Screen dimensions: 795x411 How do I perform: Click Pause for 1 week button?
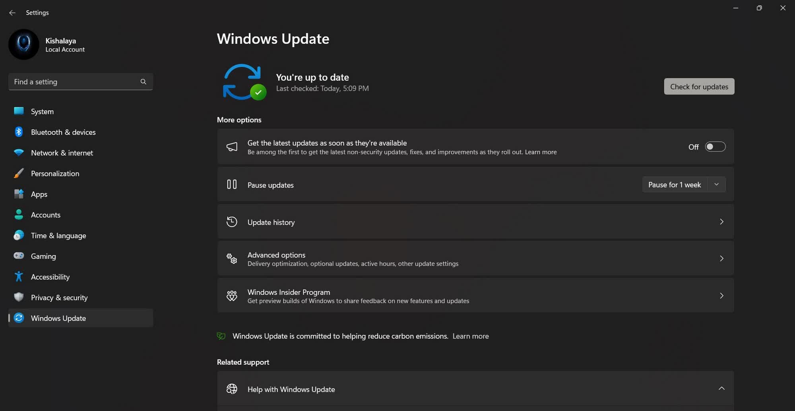675,184
